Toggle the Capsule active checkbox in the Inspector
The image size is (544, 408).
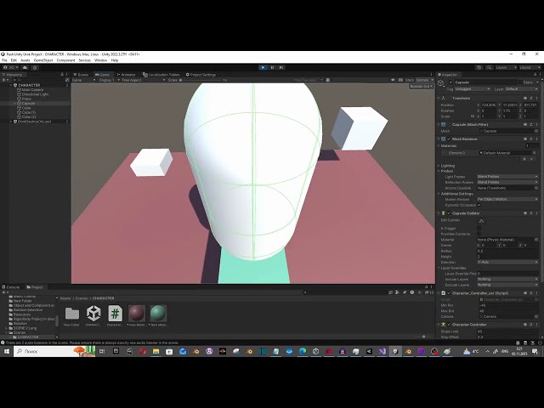pos(451,82)
